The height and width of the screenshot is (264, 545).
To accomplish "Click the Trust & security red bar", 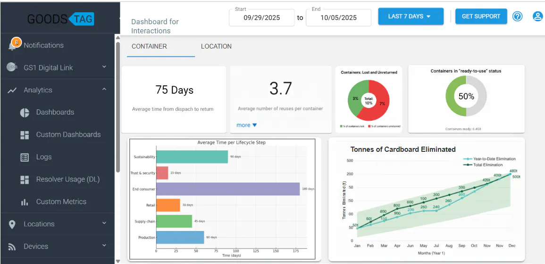I will coord(162,173).
